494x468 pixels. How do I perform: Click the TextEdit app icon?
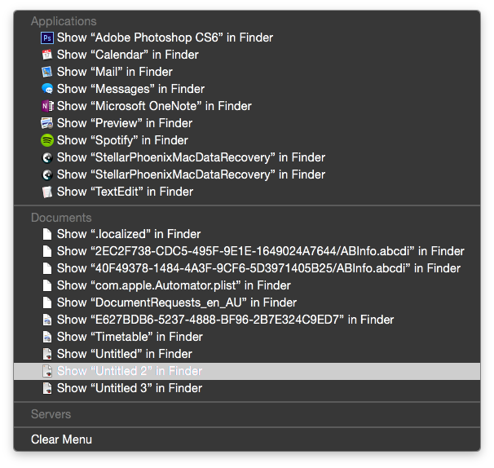click(x=47, y=192)
